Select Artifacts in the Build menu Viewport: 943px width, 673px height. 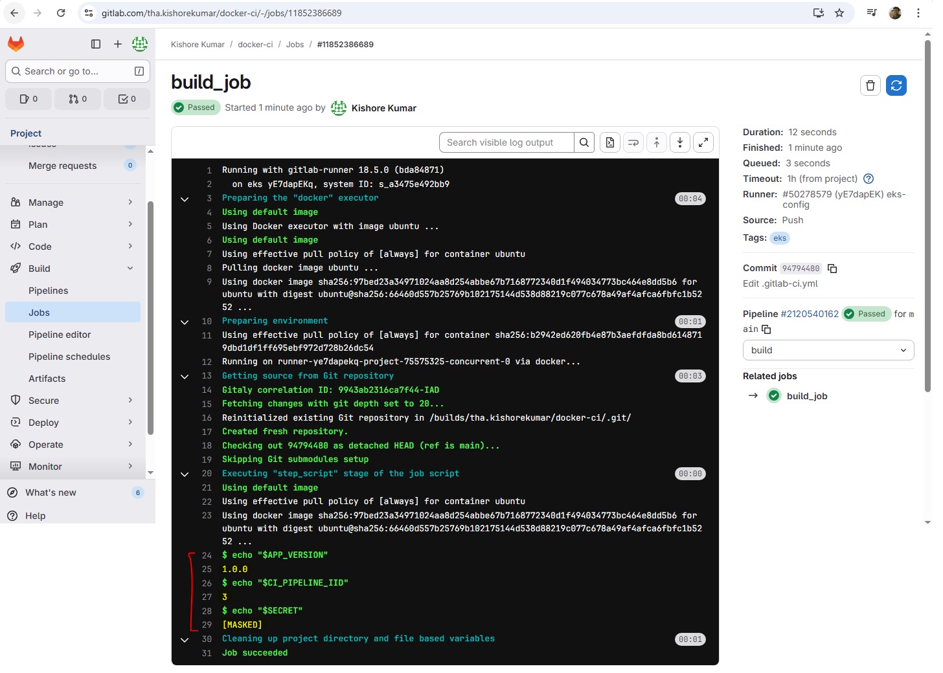click(47, 379)
